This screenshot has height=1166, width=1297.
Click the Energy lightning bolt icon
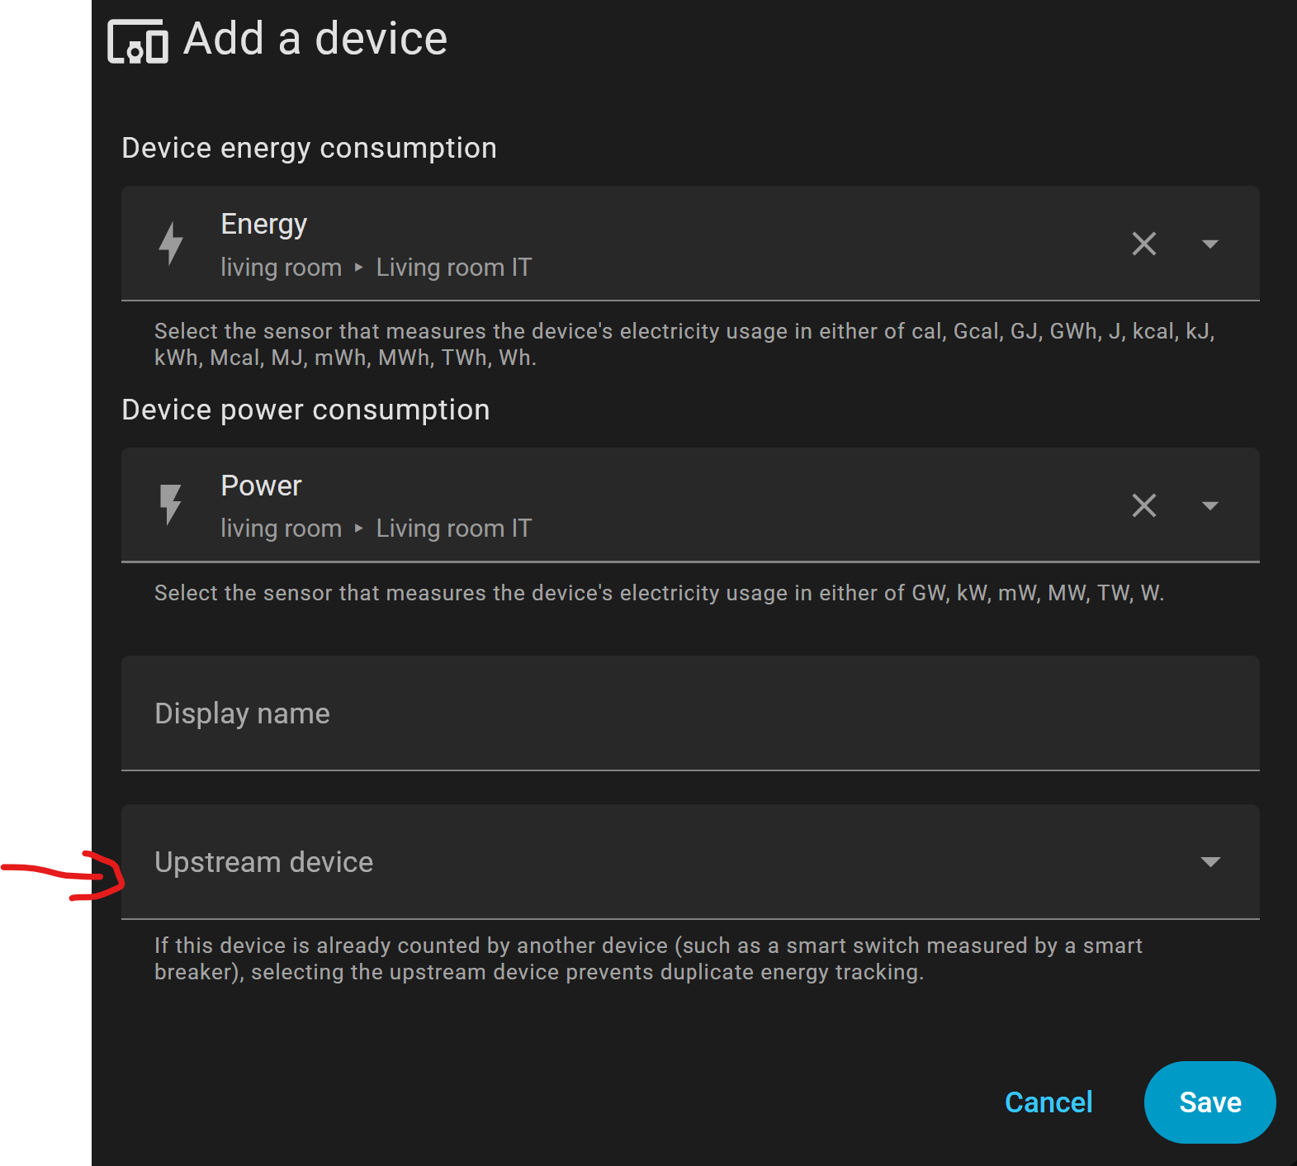tap(171, 244)
